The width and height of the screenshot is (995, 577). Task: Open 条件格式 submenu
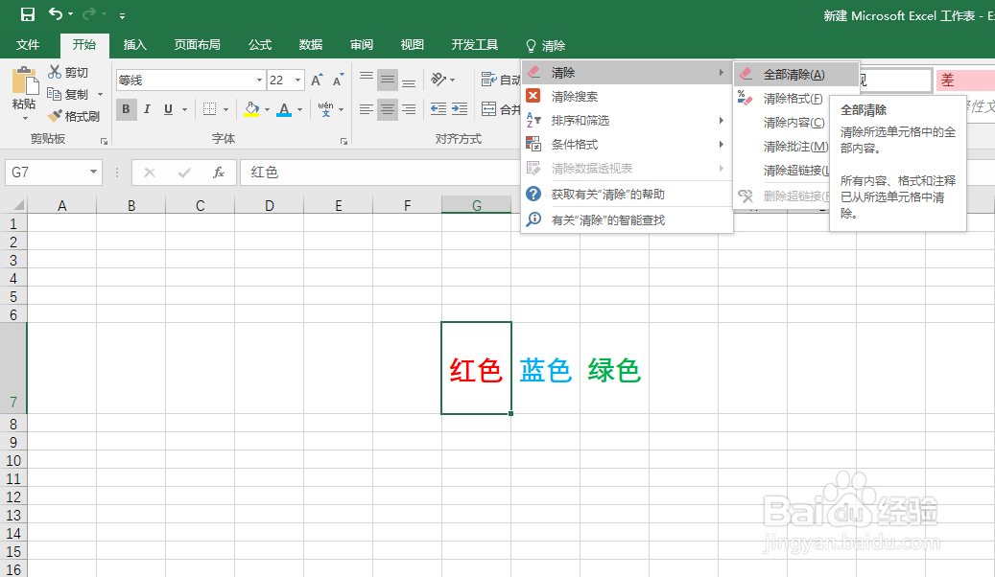pos(627,145)
